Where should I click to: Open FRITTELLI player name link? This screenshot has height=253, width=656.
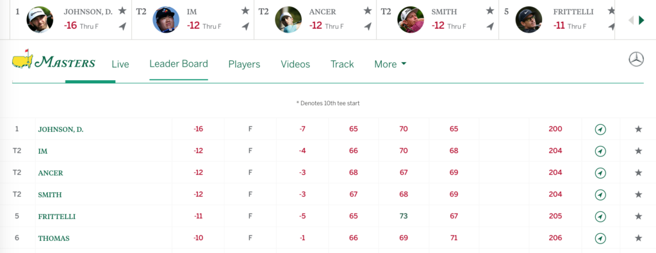click(x=57, y=216)
